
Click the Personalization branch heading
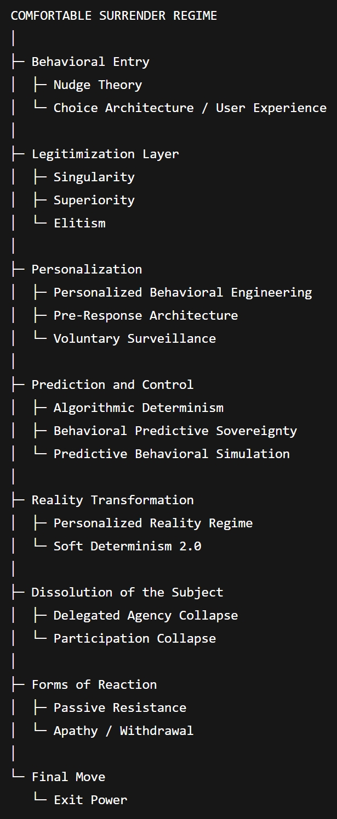(87, 269)
